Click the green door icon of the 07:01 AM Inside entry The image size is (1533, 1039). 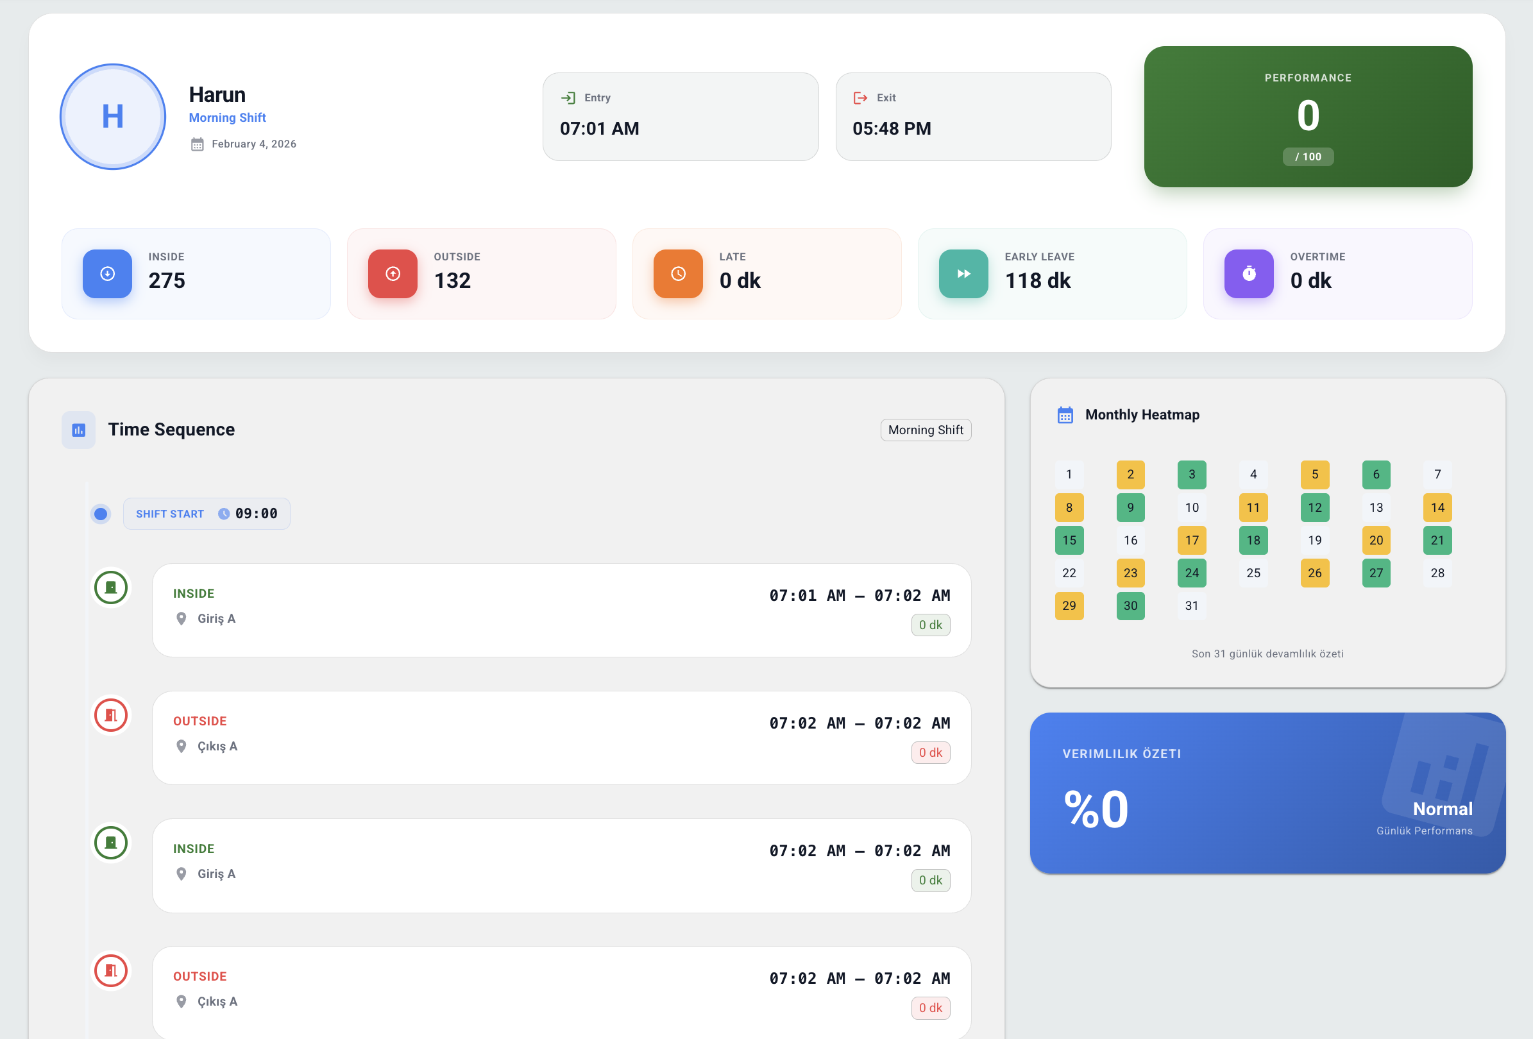[x=111, y=587]
